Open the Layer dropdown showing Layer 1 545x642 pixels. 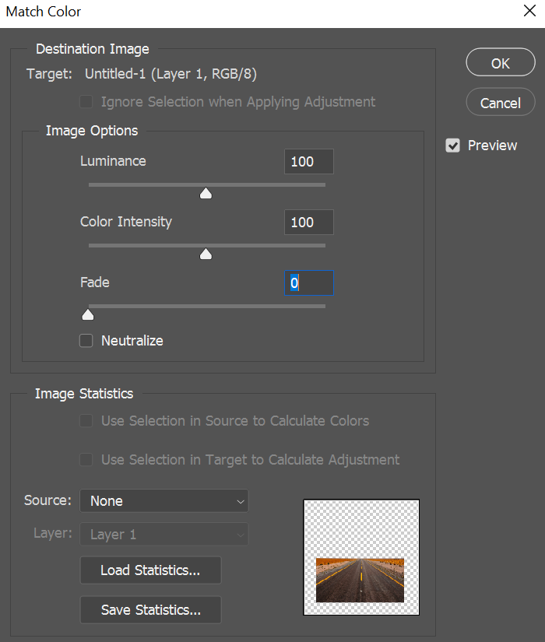tap(163, 535)
